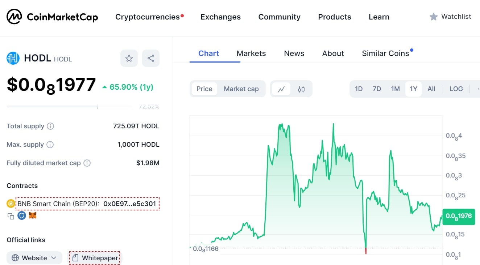Select the 1D chart timeframe
The width and height of the screenshot is (480, 265).
[359, 89]
